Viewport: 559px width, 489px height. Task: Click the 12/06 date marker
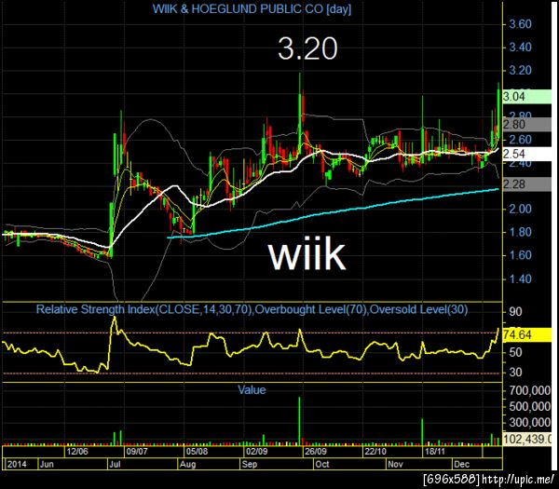(x=77, y=452)
